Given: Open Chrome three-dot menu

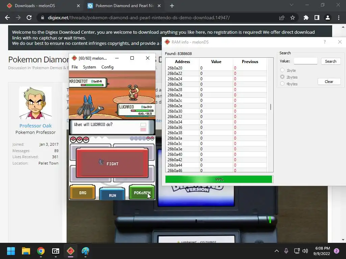Looking at the screenshot, I should pos(339,18).
